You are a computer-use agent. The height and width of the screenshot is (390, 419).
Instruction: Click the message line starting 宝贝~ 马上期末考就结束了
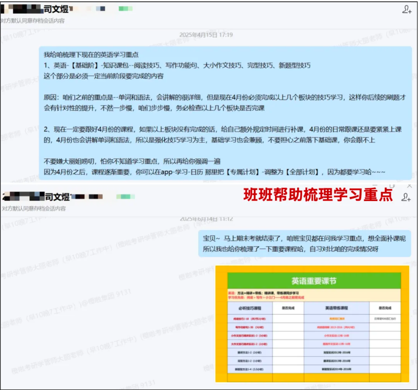[304, 238]
